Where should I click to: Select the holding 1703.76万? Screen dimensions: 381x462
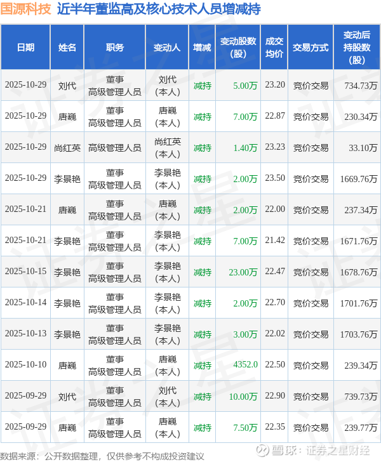click(359, 334)
